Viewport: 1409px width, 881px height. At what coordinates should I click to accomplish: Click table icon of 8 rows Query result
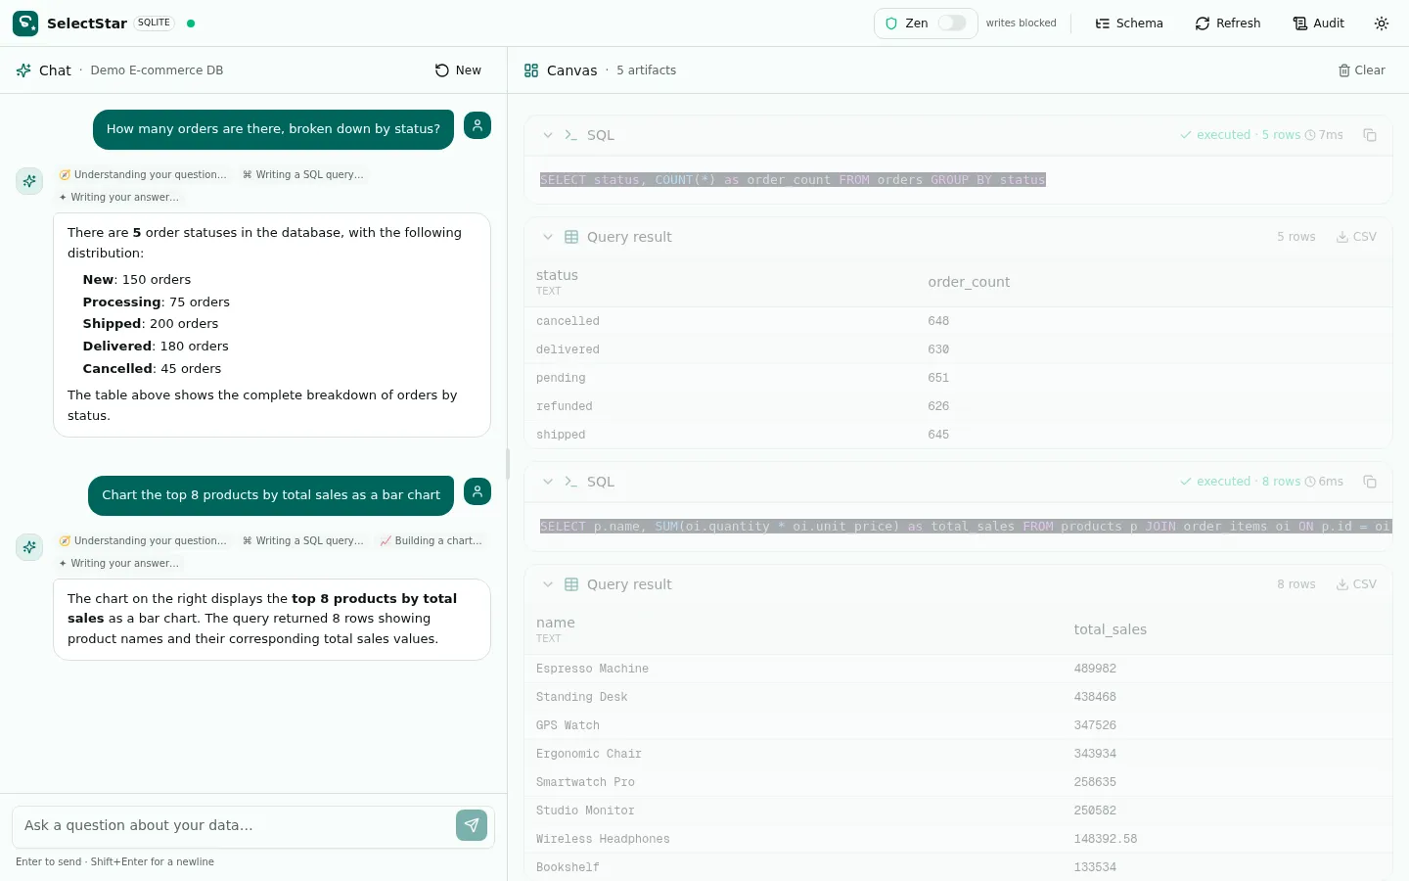click(571, 584)
